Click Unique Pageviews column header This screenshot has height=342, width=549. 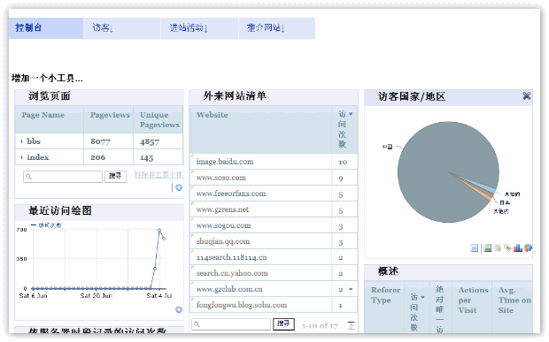coord(159,120)
